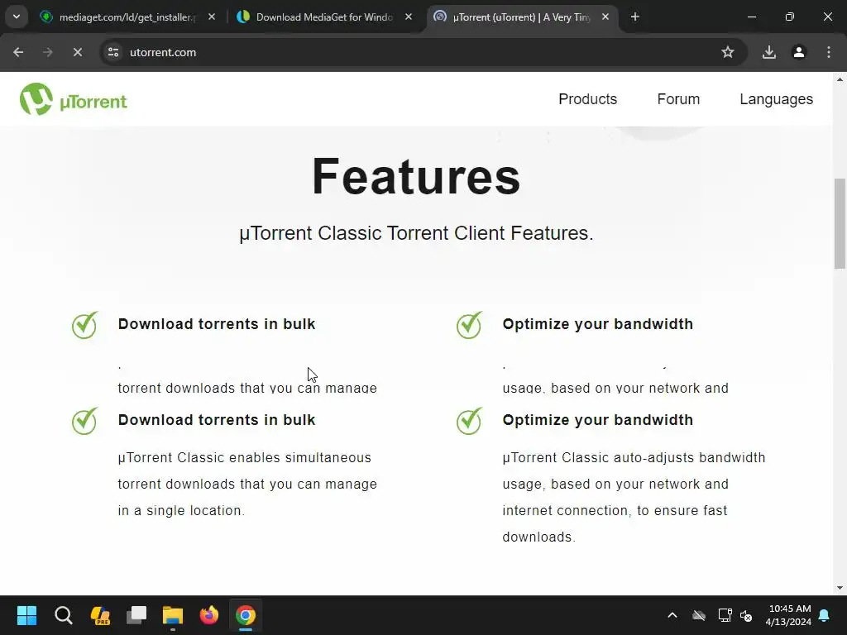Open the Products menu
Image resolution: width=847 pixels, height=635 pixels.
click(x=587, y=99)
